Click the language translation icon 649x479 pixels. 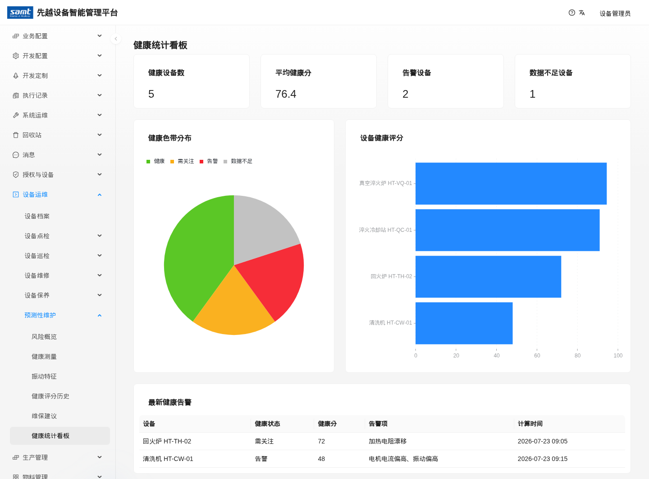point(582,13)
